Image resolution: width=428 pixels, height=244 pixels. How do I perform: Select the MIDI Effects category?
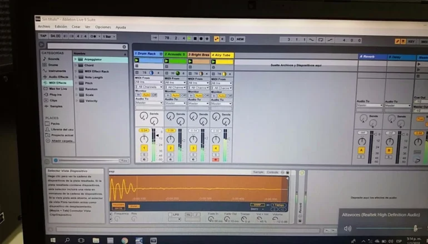point(57,83)
